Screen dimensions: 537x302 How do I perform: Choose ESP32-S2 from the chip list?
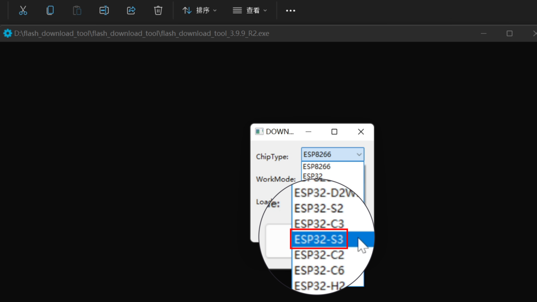click(319, 208)
